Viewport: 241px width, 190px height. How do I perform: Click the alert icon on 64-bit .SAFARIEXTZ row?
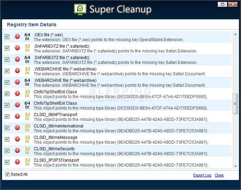pos(17,59)
